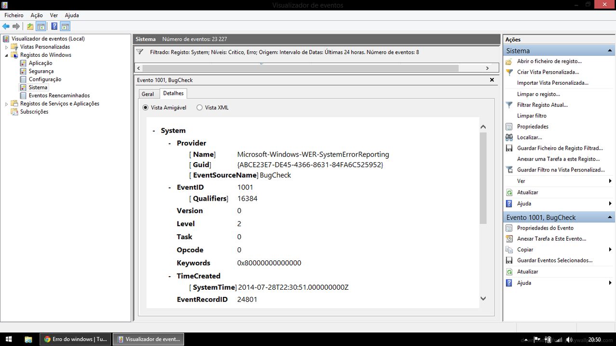This screenshot has width=616, height=346.
Task: Click the Up One Level folder toolbar icon
Action: pos(30,26)
